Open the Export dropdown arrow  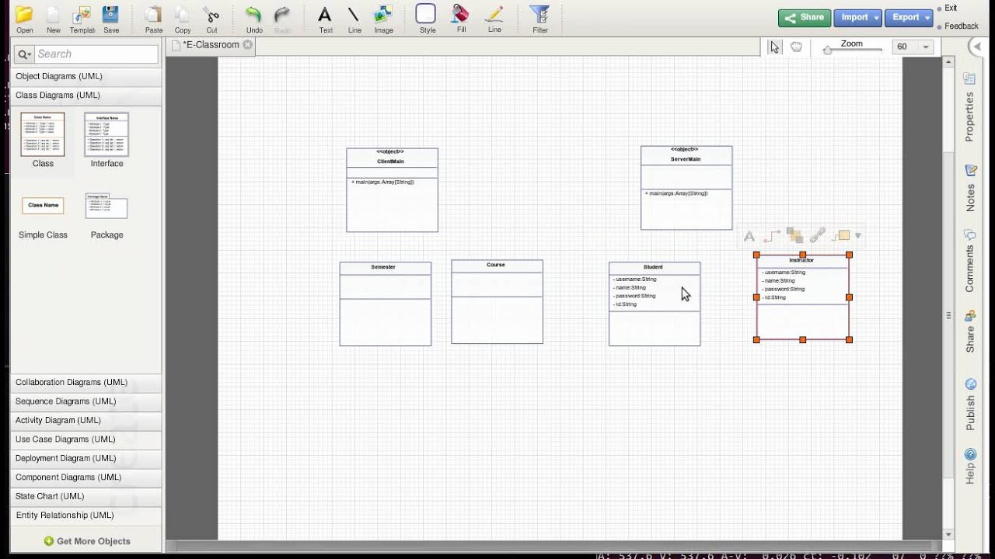pos(928,18)
